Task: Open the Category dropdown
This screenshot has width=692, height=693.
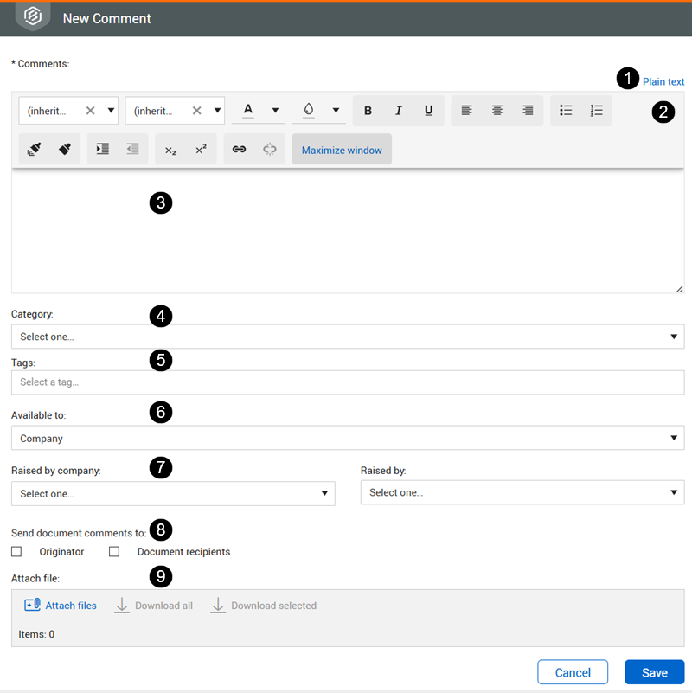Action: point(347,337)
